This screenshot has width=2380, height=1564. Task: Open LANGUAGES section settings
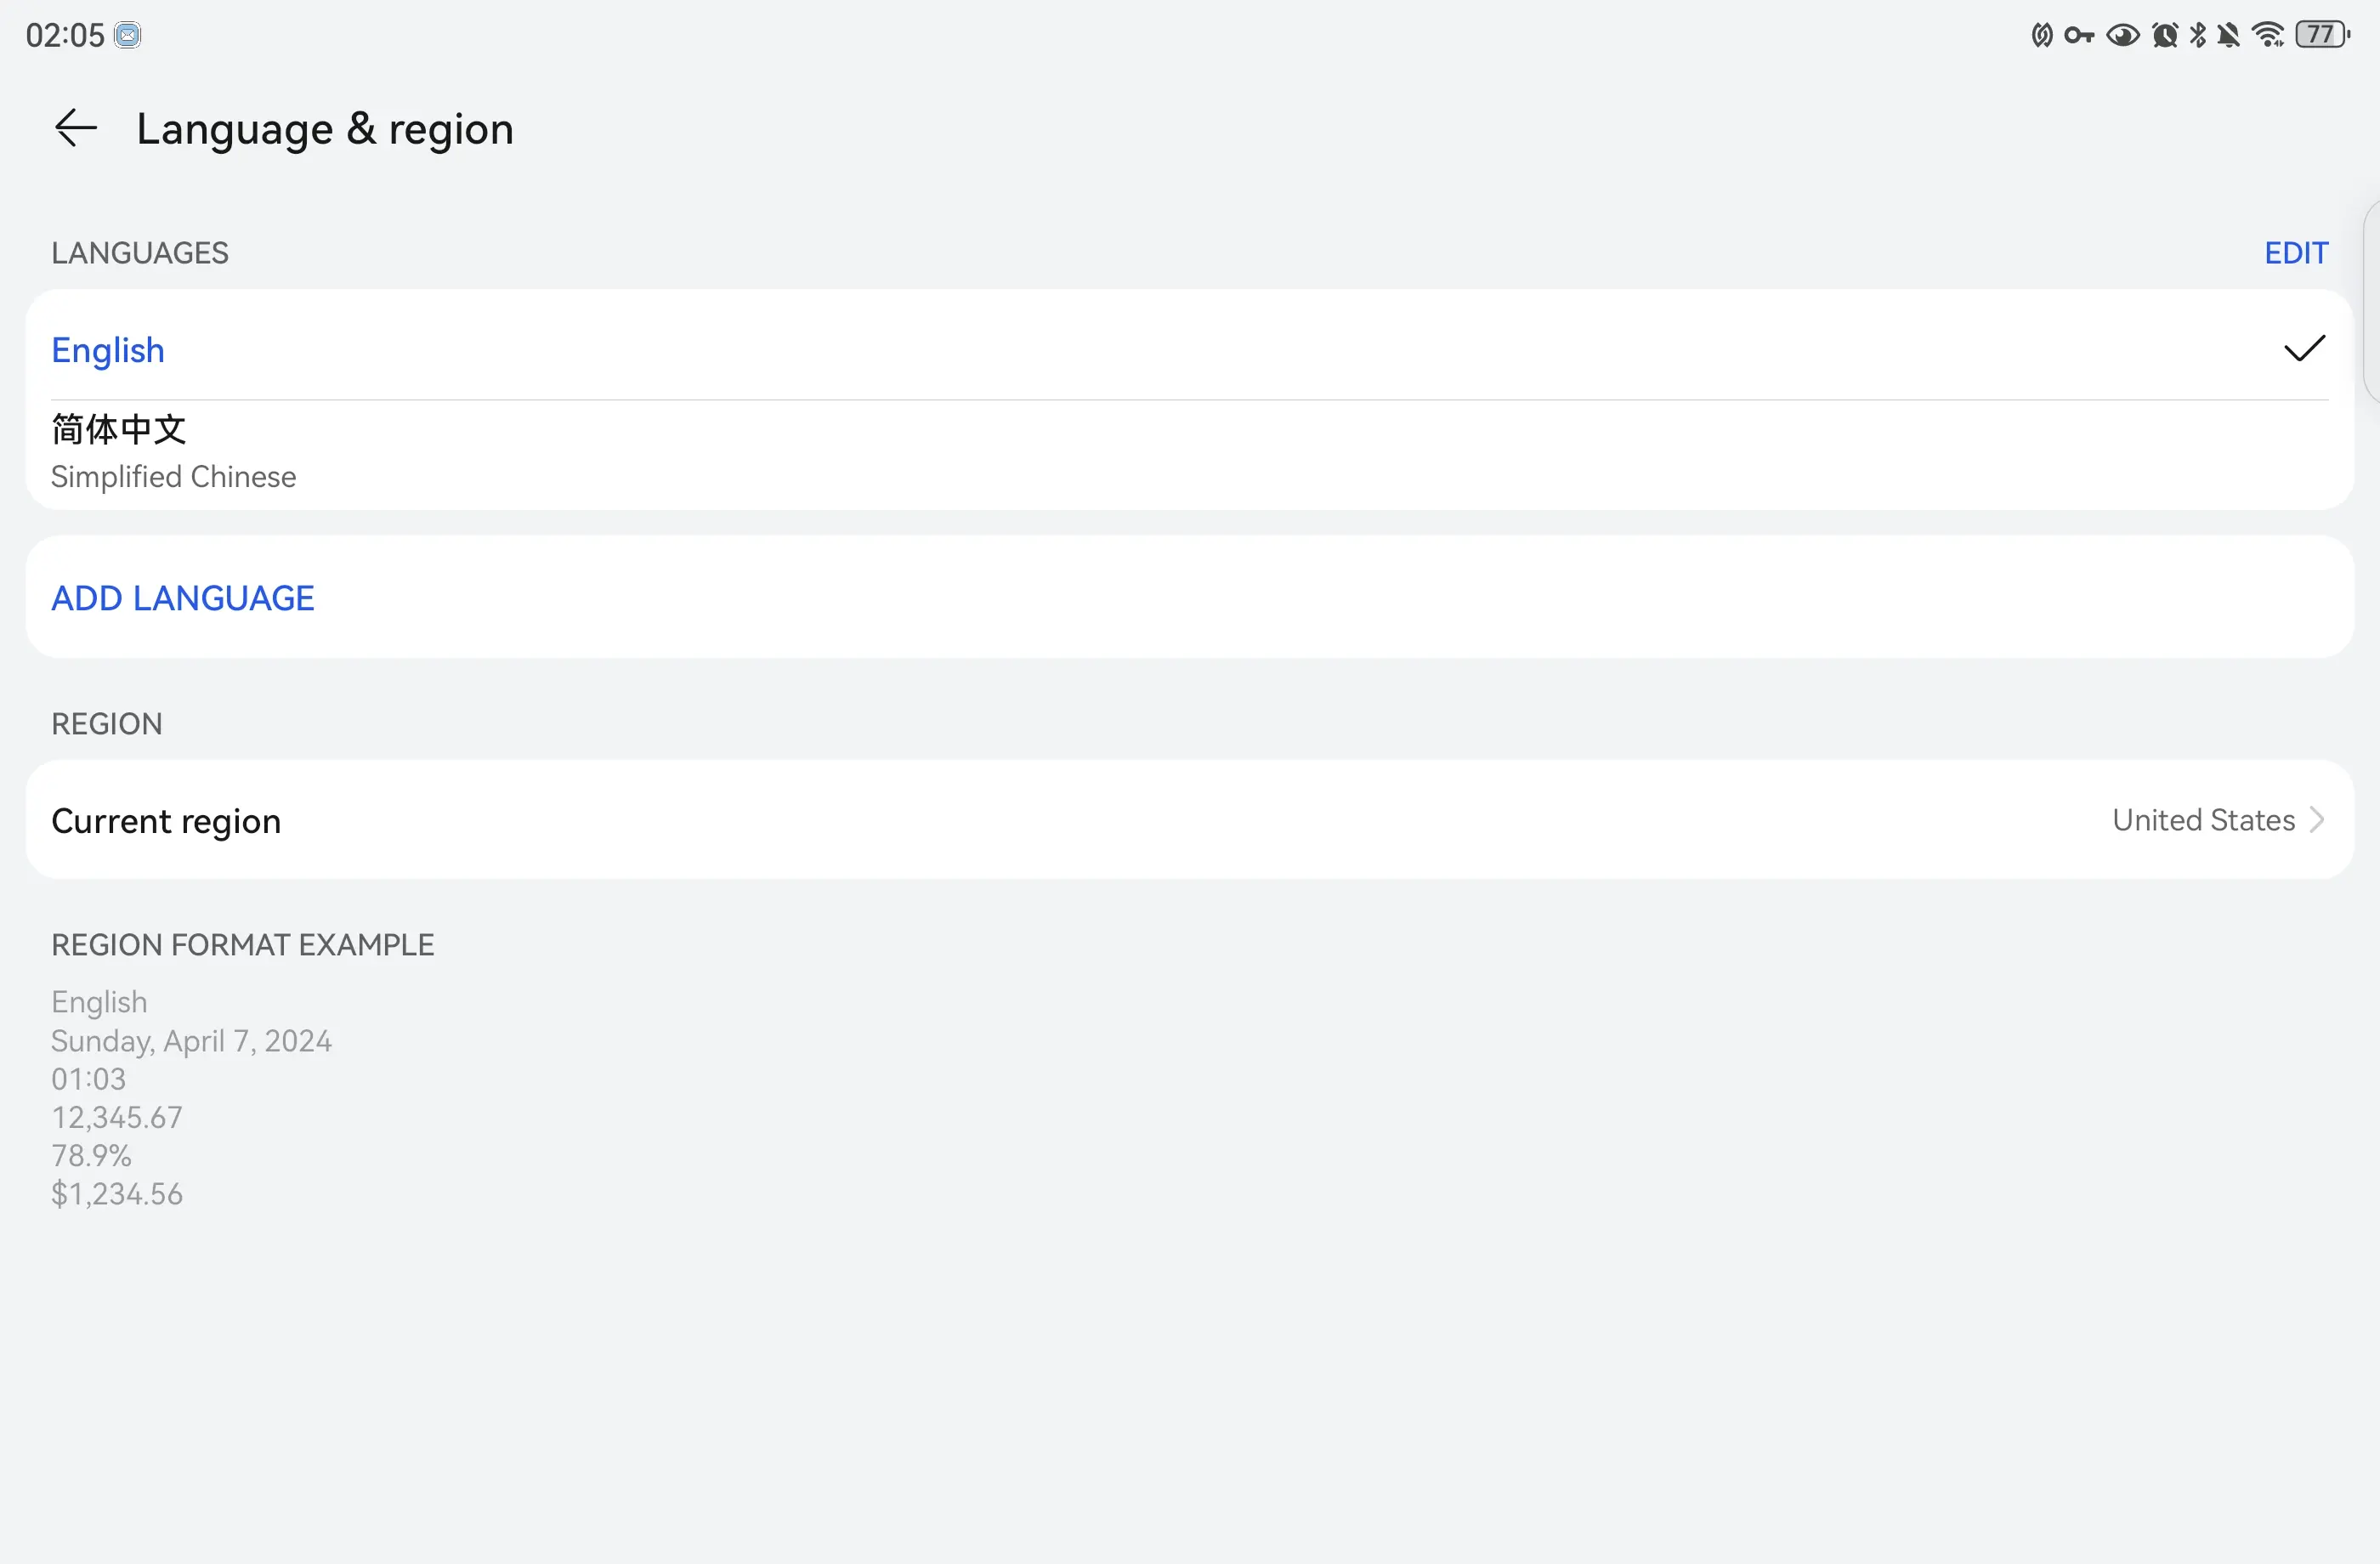[2294, 252]
